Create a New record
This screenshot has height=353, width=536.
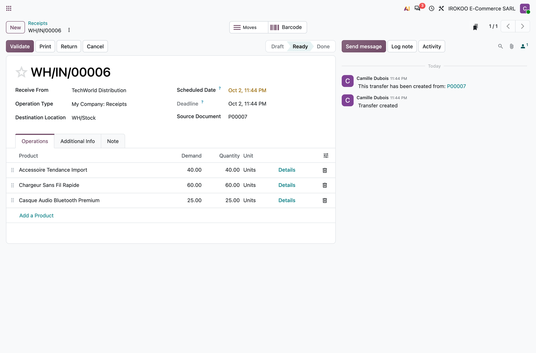coord(15,27)
